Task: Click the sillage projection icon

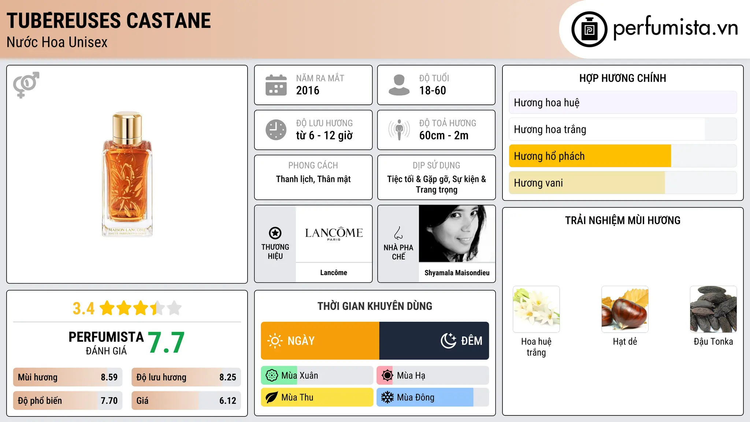Action: pos(399,130)
